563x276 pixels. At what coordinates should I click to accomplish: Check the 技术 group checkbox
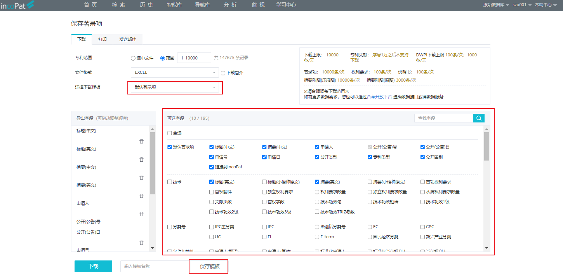tap(169, 182)
